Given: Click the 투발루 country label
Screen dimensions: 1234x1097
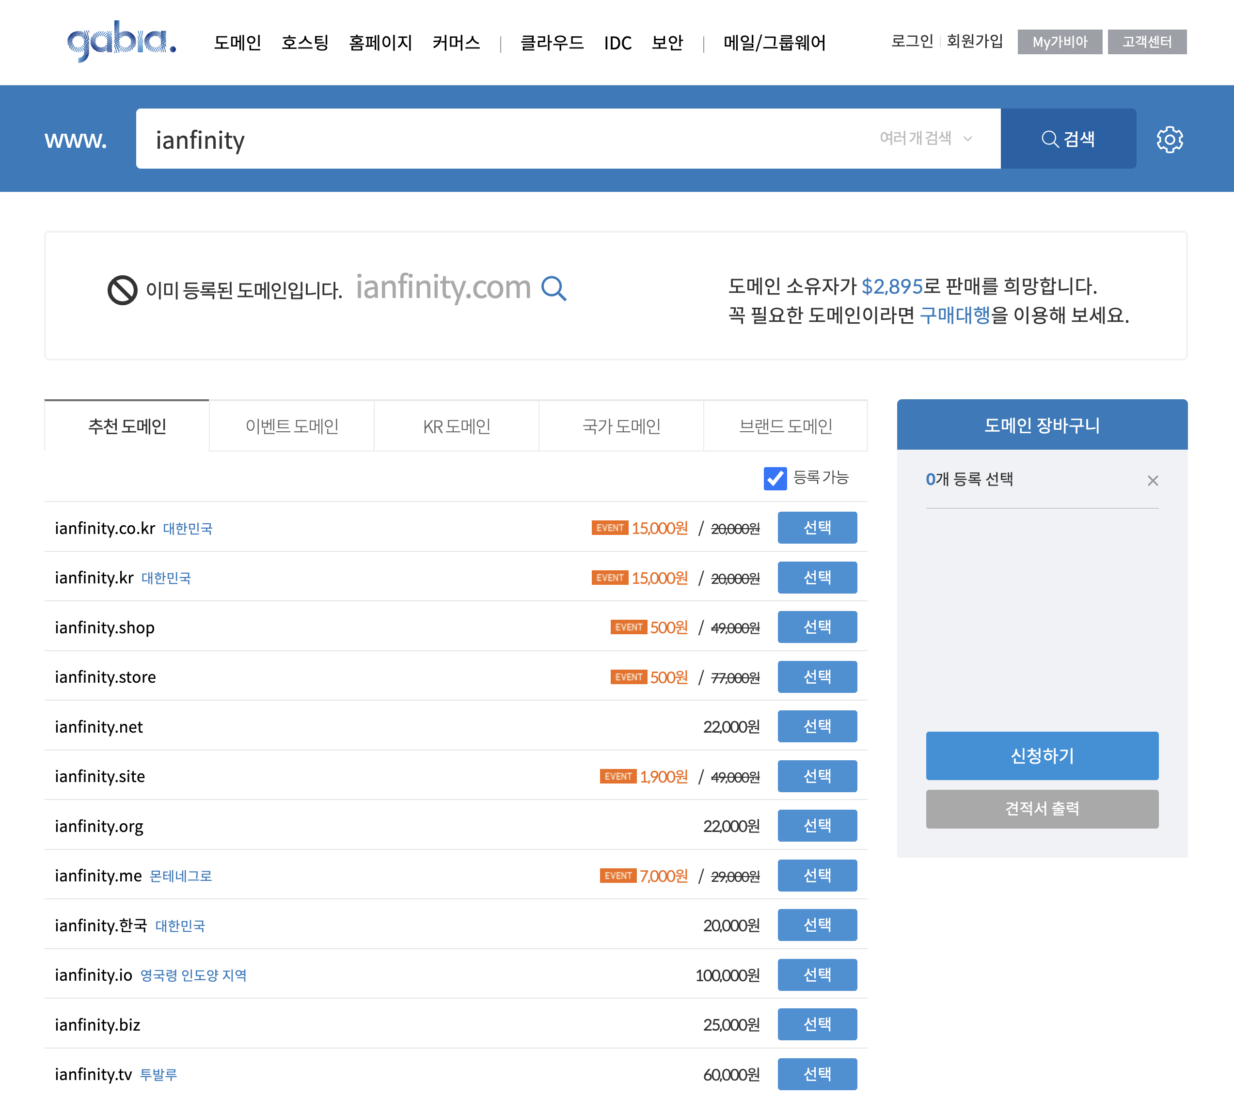Looking at the screenshot, I should point(158,1075).
